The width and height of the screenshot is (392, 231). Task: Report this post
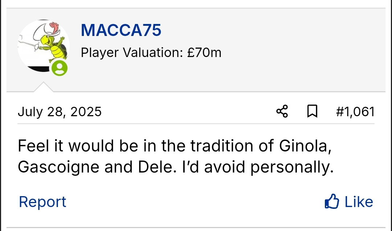42,202
